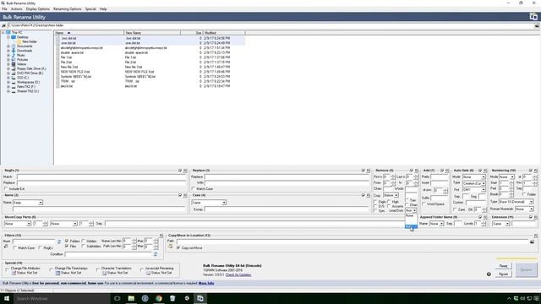Image resolution: width=541 pixels, height=304 pixels.
Task: Open the Special menu
Action: click(x=90, y=9)
